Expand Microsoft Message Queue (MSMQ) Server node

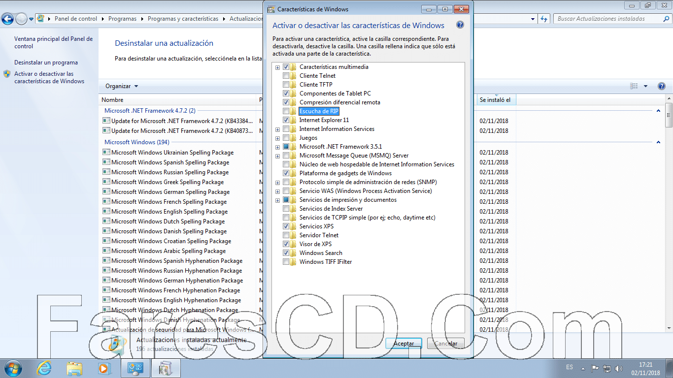click(x=278, y=156)
